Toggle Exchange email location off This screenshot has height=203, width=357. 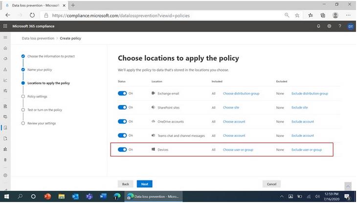tap(122, 93)
